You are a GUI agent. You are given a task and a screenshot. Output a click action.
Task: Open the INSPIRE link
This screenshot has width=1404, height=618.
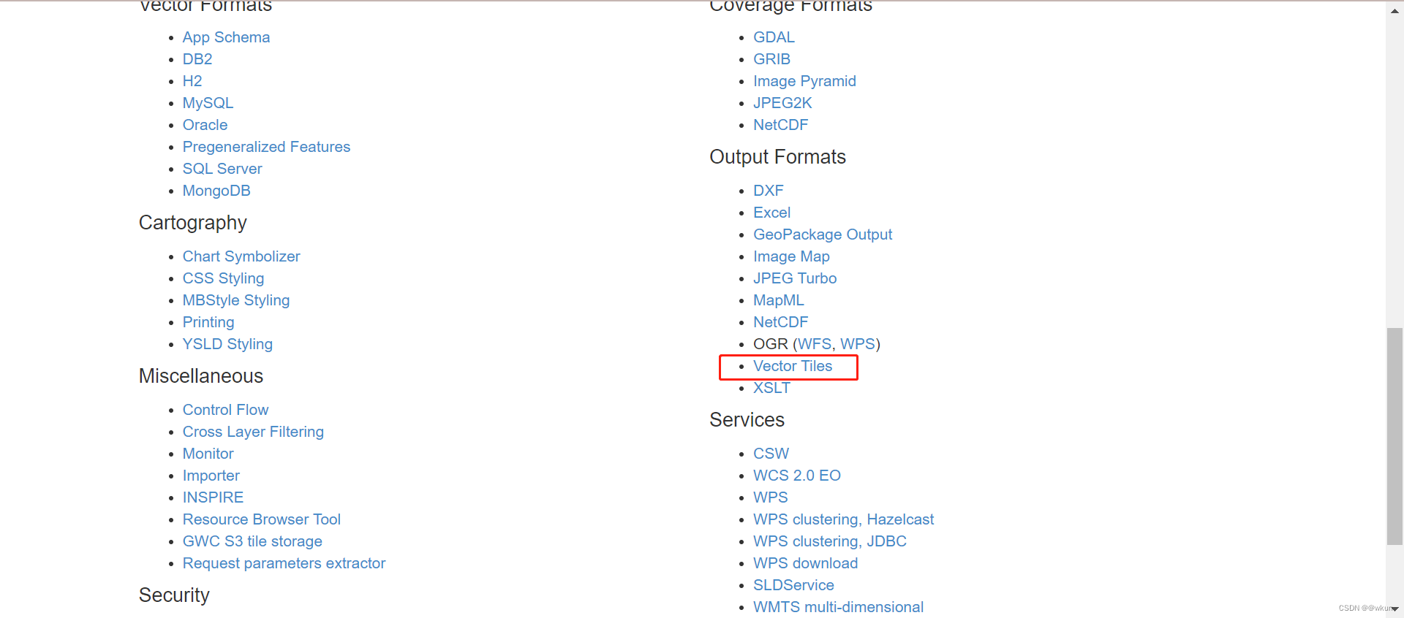pos(213,497)
